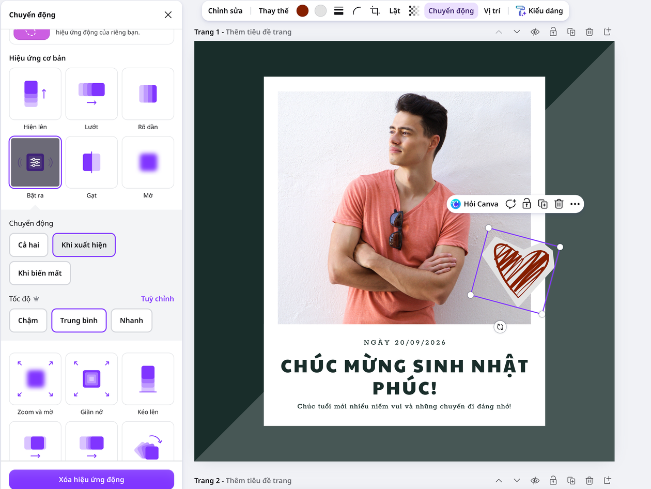This screenshot has width=651, height=489.
Task: Select the Gạt animation effect
Action: tap(91, 162)
